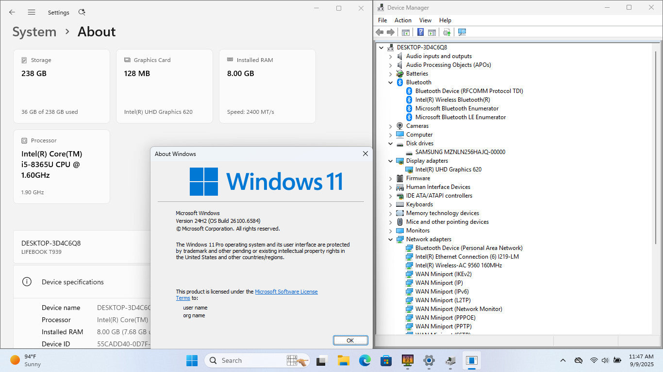The width and height of the screenshot is (663, 372).
Task: Select SAMSUNG MZNLN256HAJQ-00000 disk drive
Action: pos(460,152)
